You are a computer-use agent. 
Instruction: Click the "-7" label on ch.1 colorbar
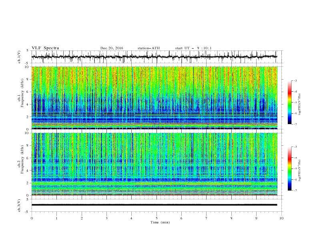[295, 124]
